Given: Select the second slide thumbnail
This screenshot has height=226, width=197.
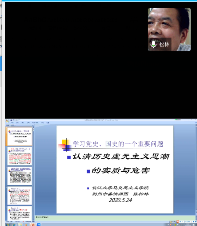Looking at the screenshot, I should (x=20, y=156).
